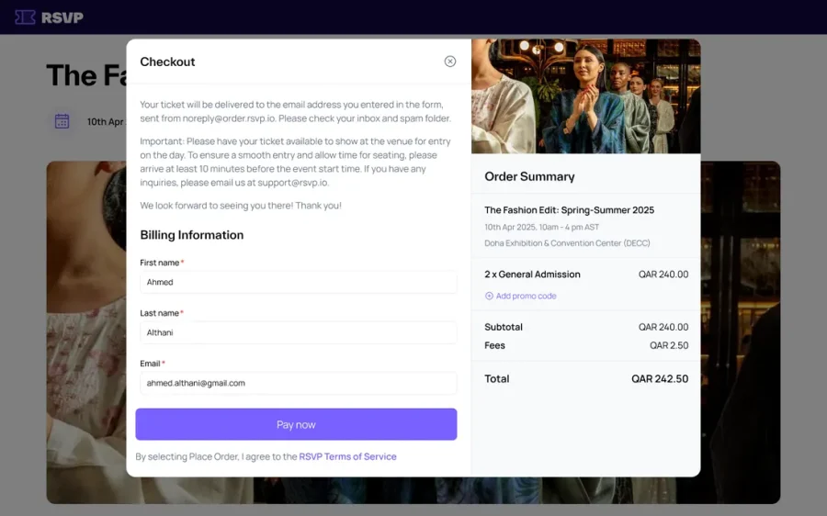Click the paragraph starting 'Your ticket will be delivered'
827x516 pixels.
coord(295,111)
